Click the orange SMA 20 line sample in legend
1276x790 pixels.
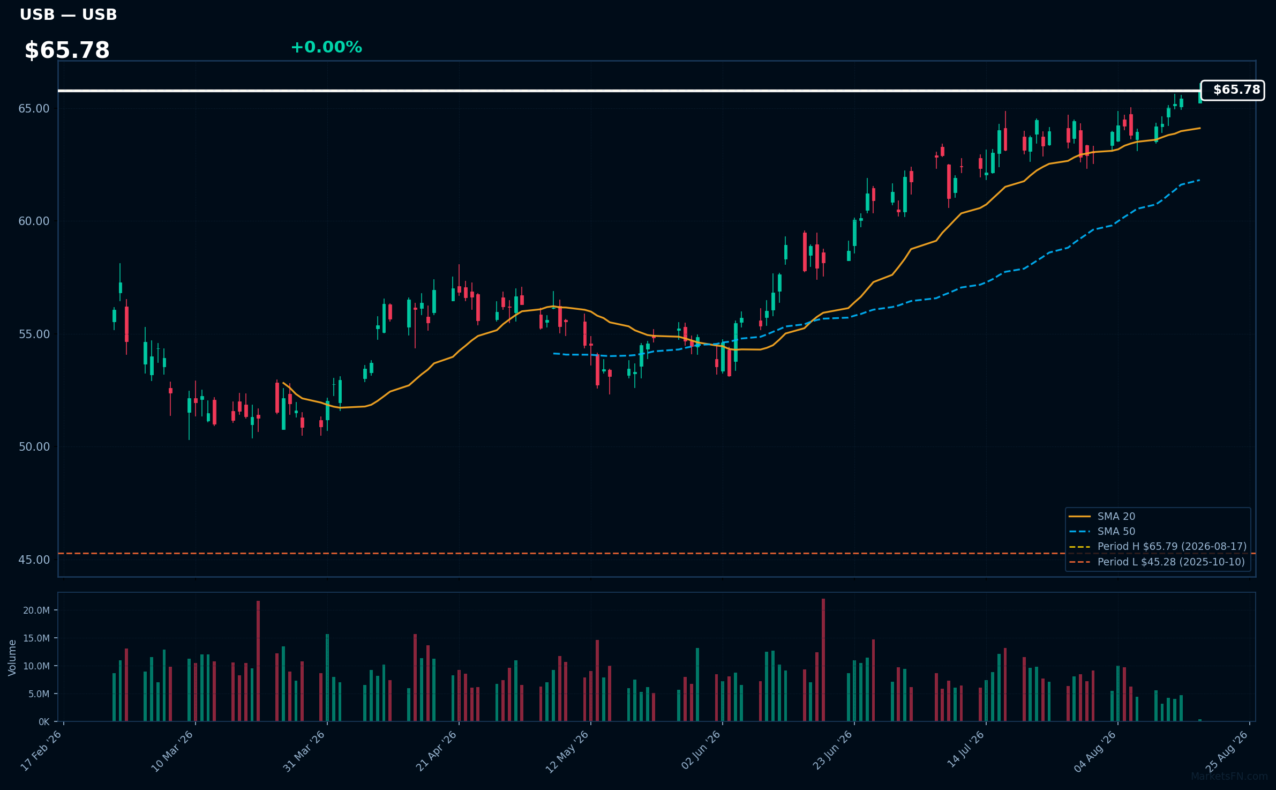pyautogui.click(x=1079, y=517)
